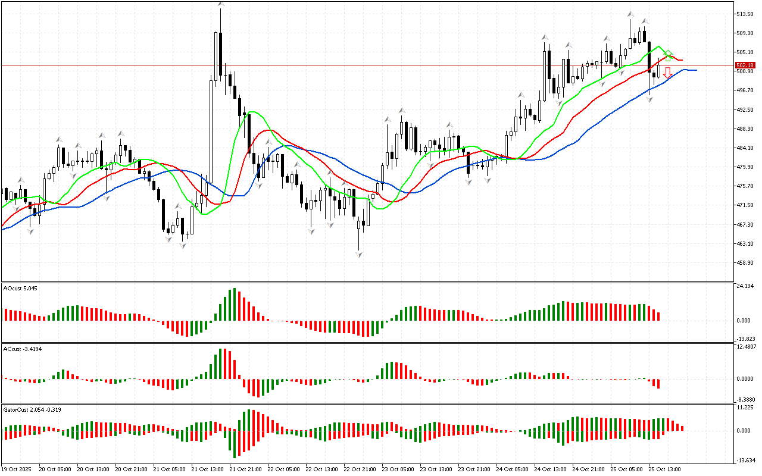The image size is (762, 476).
Task: Click the 513.50 price scale label
Action: pyautogui.click(x=745, y=14)
